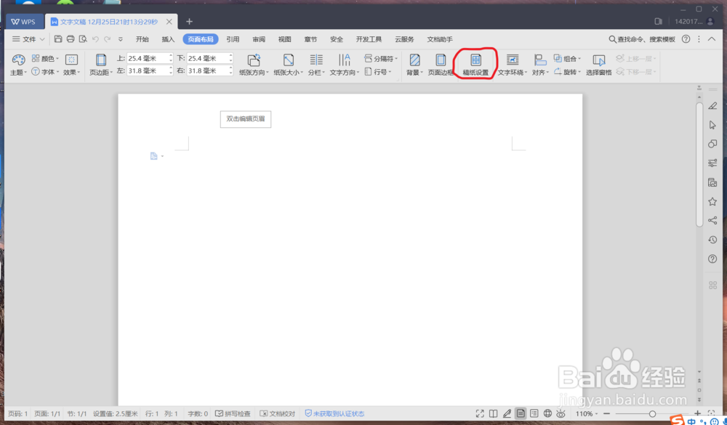Screen dimensions: 727x425
Task: Open Print Preview from quick toolbar
Action: [83, 39]
